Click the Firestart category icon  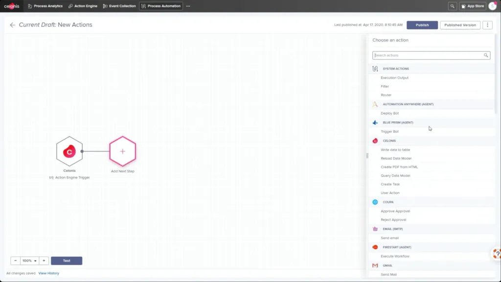375,247
